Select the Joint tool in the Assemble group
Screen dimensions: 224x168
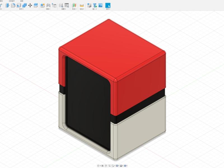[x=48, y=5]
